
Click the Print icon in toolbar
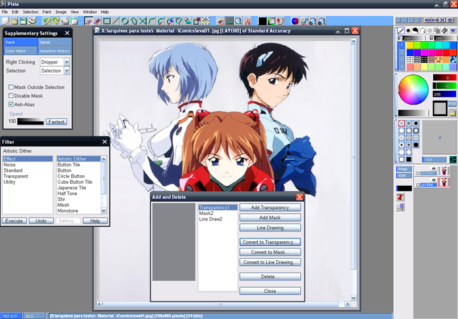tap(32, 21)
